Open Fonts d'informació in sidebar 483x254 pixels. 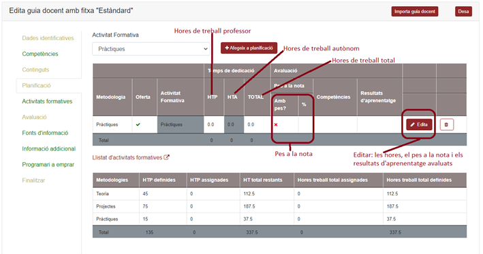(45, 133)
